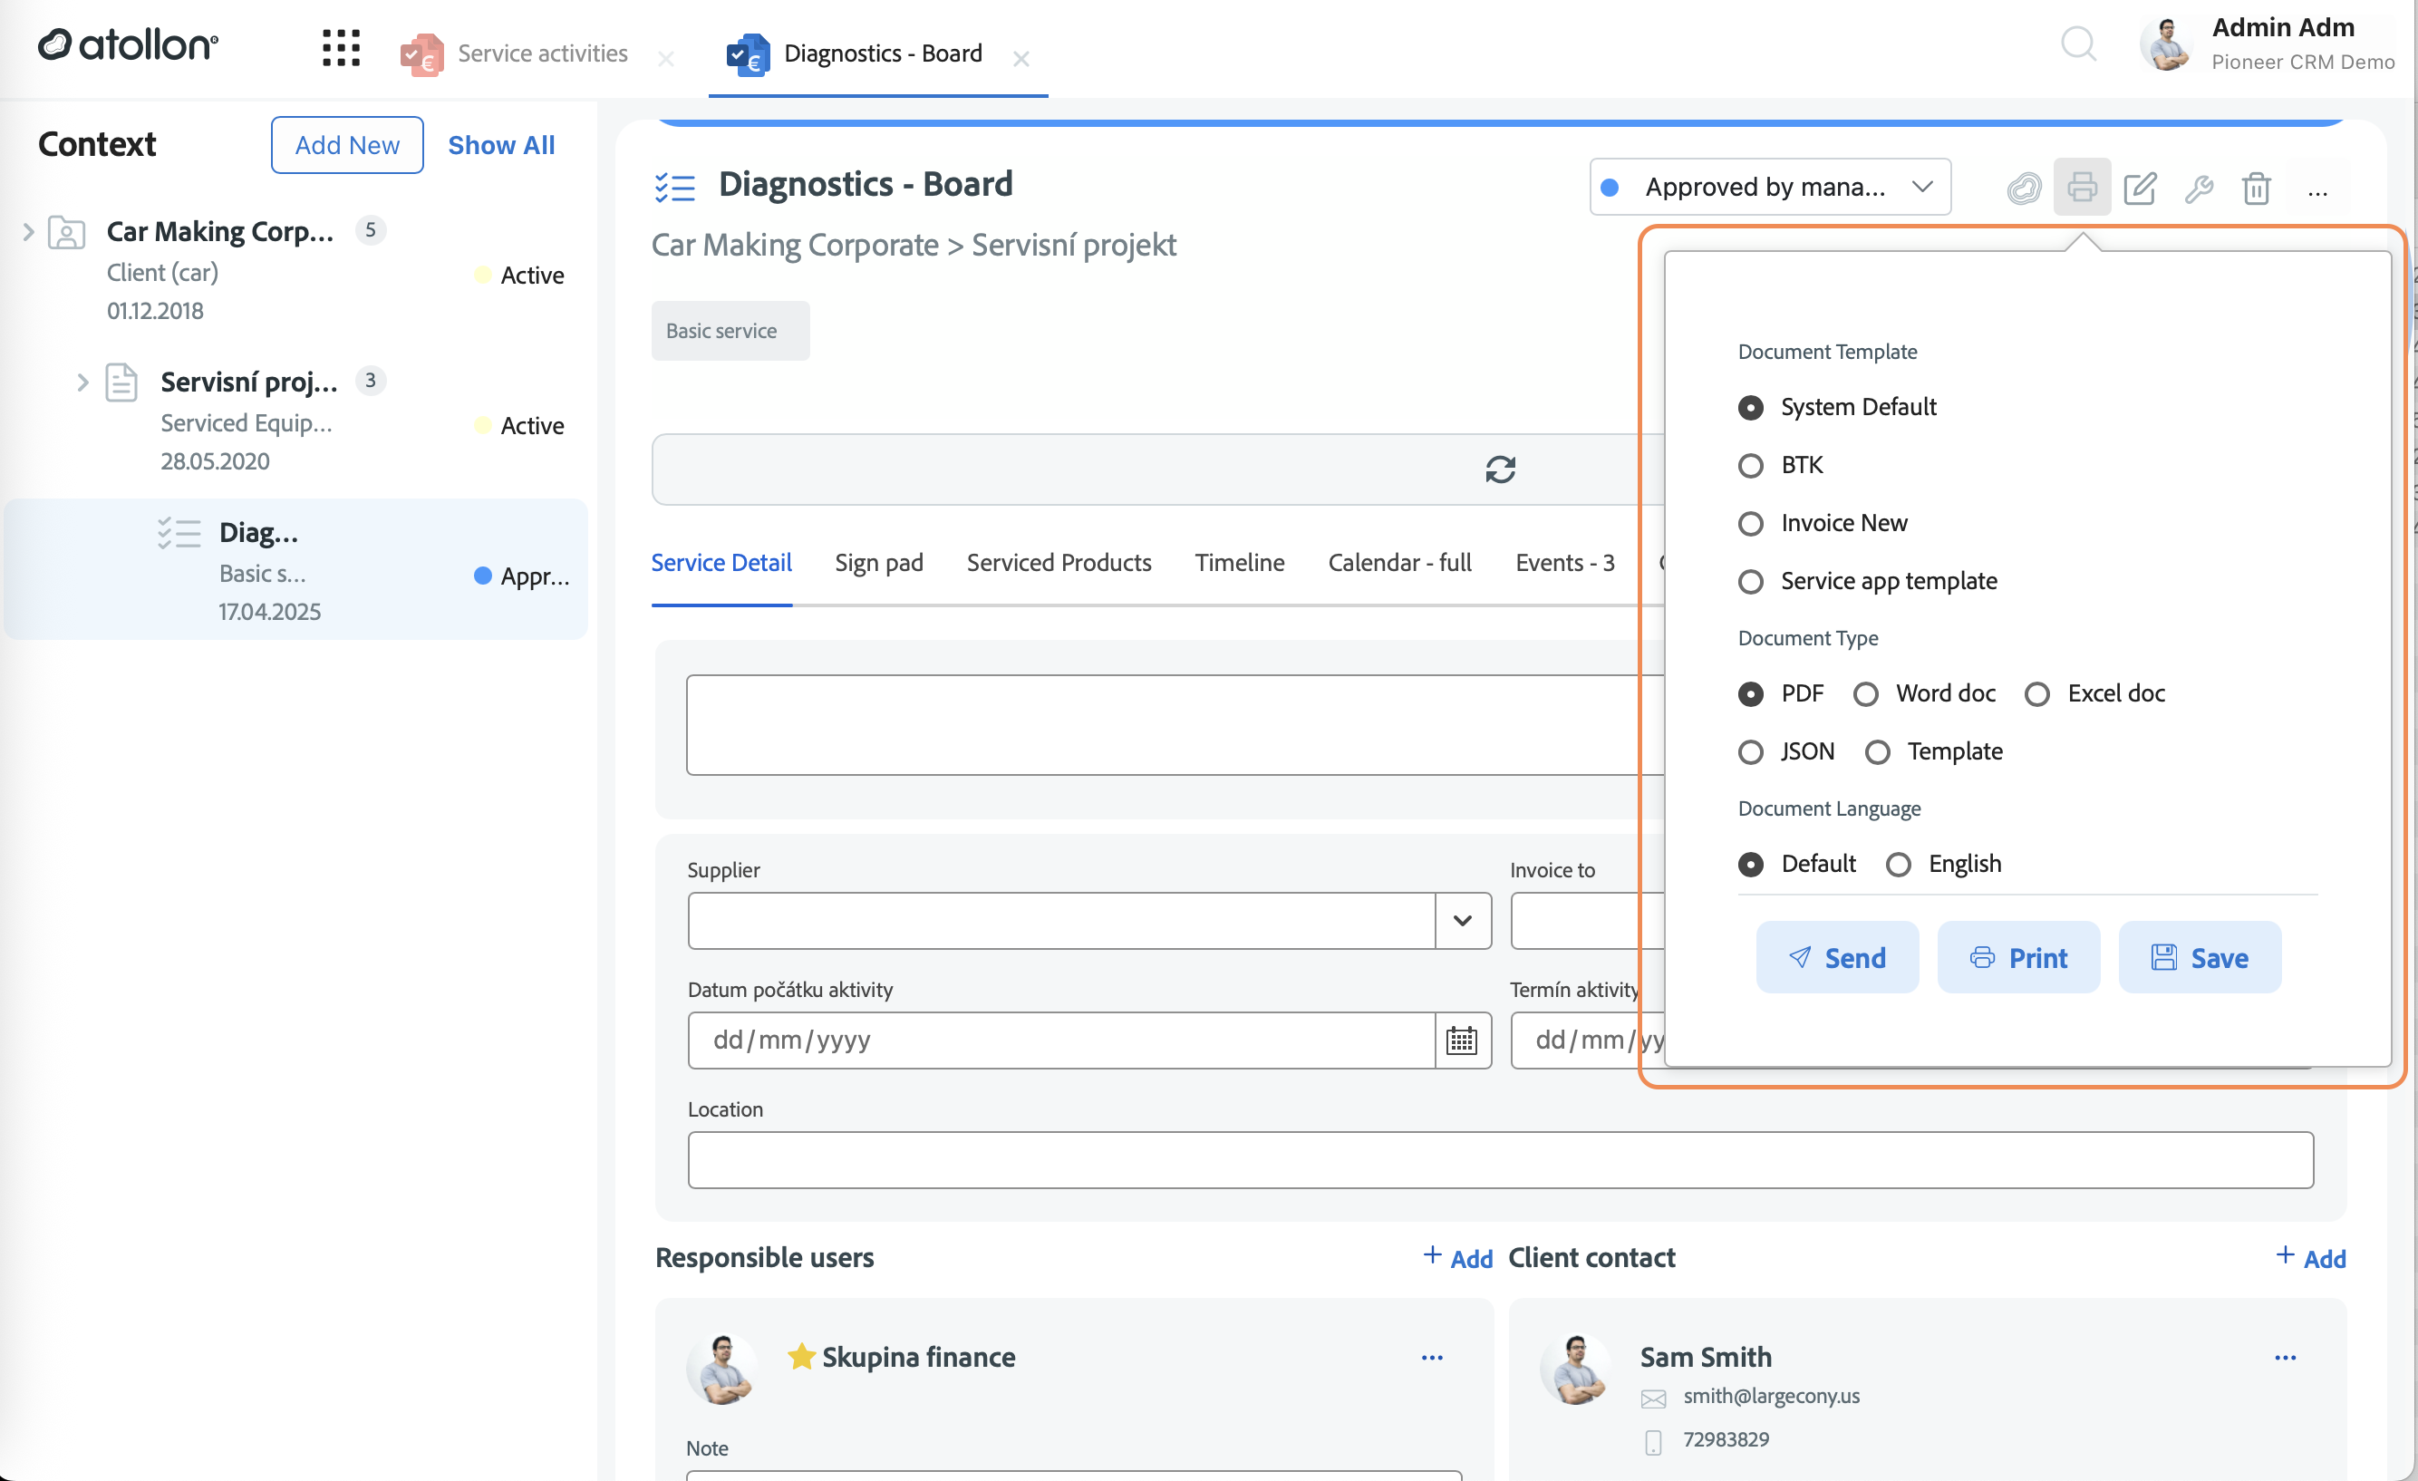Image resolution: width=2418 pixels, height=1481 pixels.
Task: Select English document language
Action: tap(1898, 864)
